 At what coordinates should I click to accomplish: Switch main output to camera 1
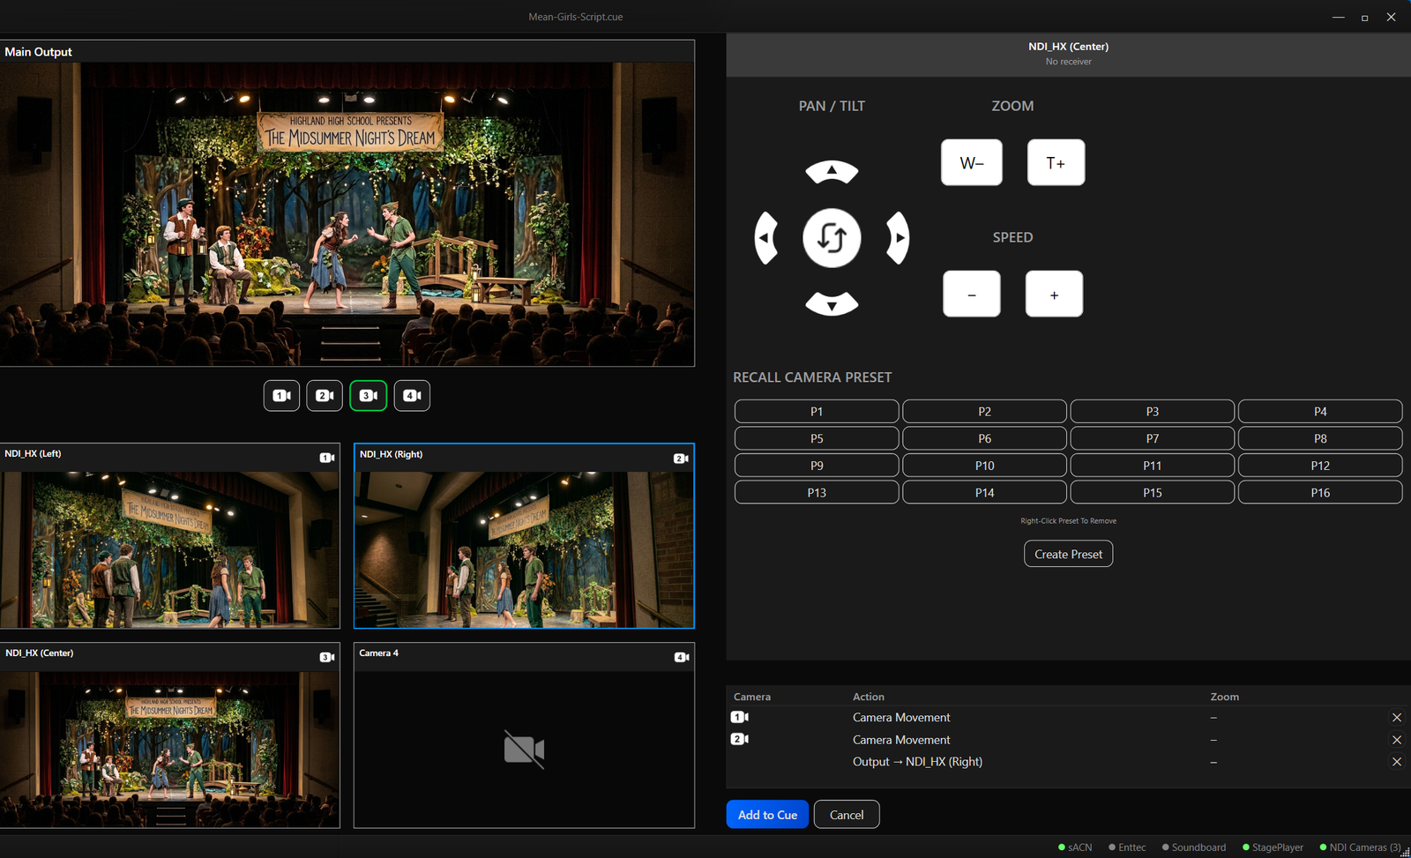281,395
